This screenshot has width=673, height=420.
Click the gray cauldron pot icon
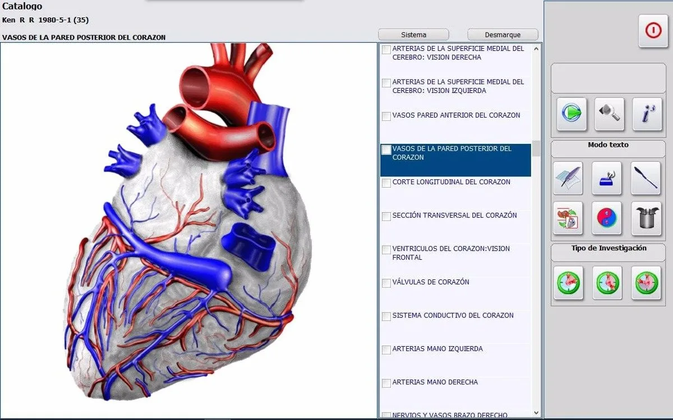coord(646,217)
